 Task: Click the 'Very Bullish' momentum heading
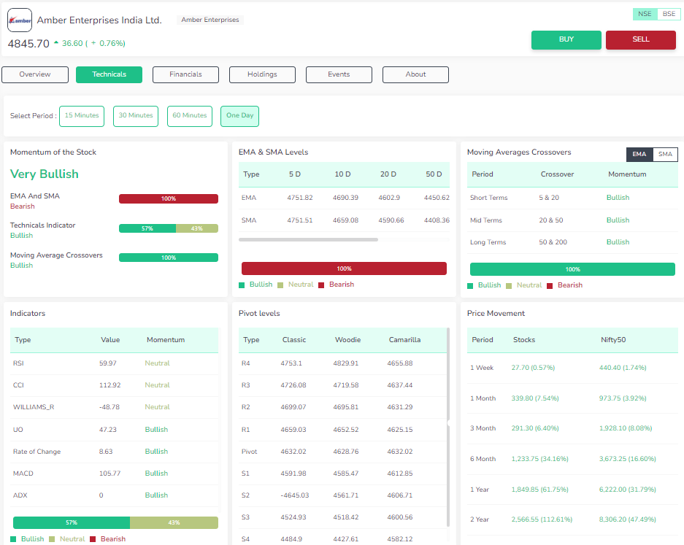(x=45, y=174)
